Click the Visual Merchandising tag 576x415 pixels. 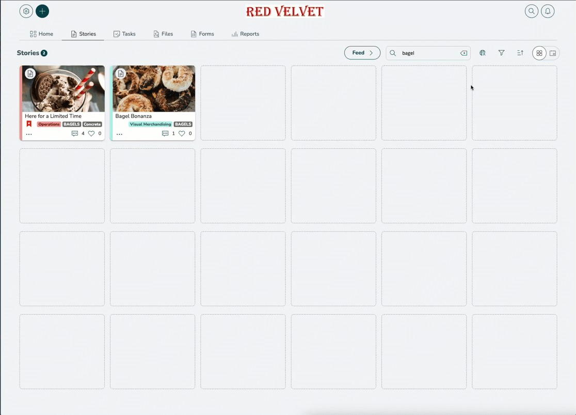pos(150,125)
